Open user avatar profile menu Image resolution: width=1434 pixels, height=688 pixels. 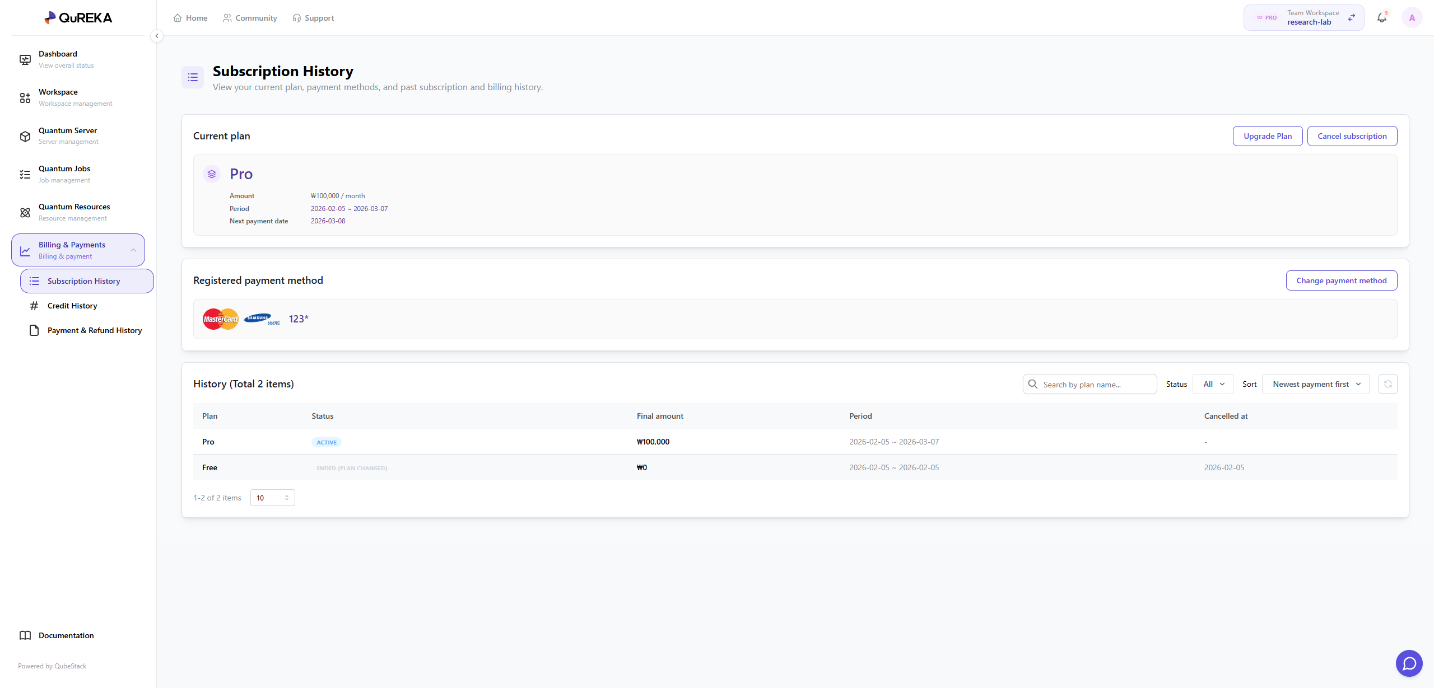click(1412, 18)
